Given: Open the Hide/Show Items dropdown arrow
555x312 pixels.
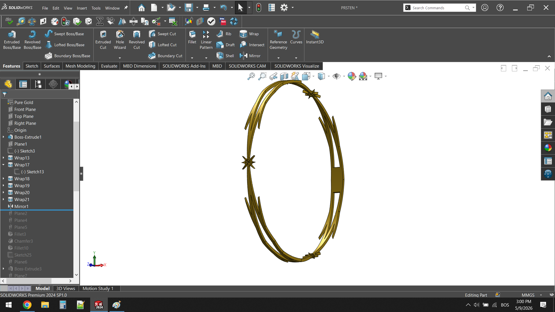Looking at the screenshot, I should click(x=344, y=77).
